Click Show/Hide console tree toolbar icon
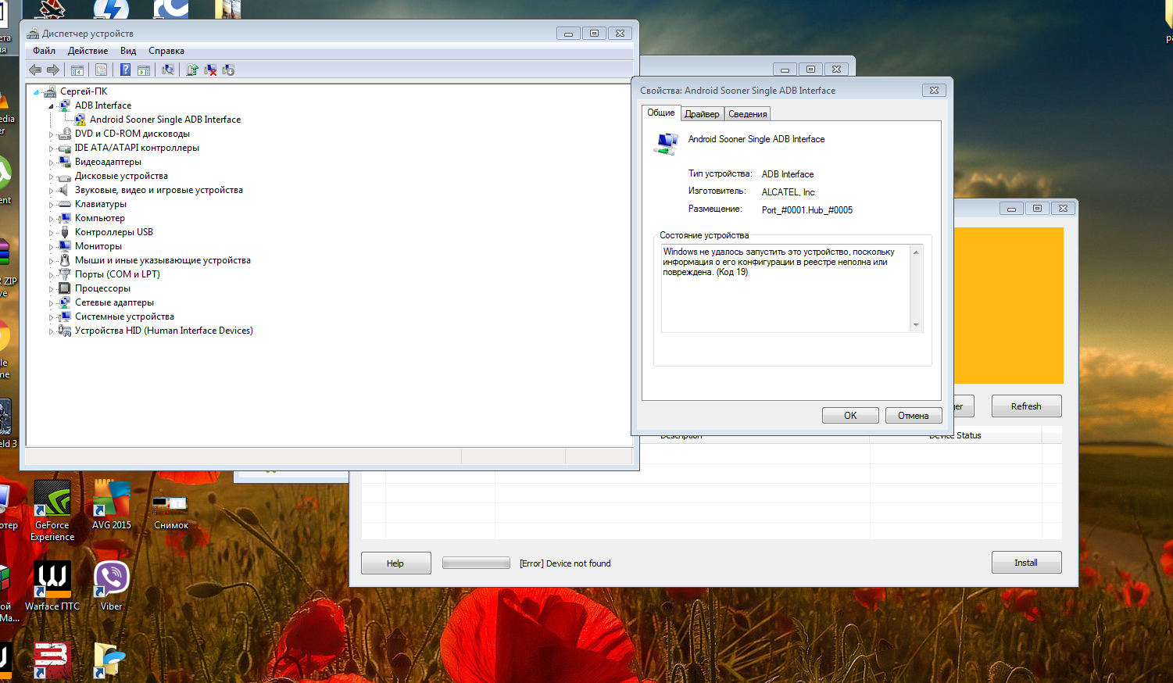The image size is (1173, 683). (77, 70)
